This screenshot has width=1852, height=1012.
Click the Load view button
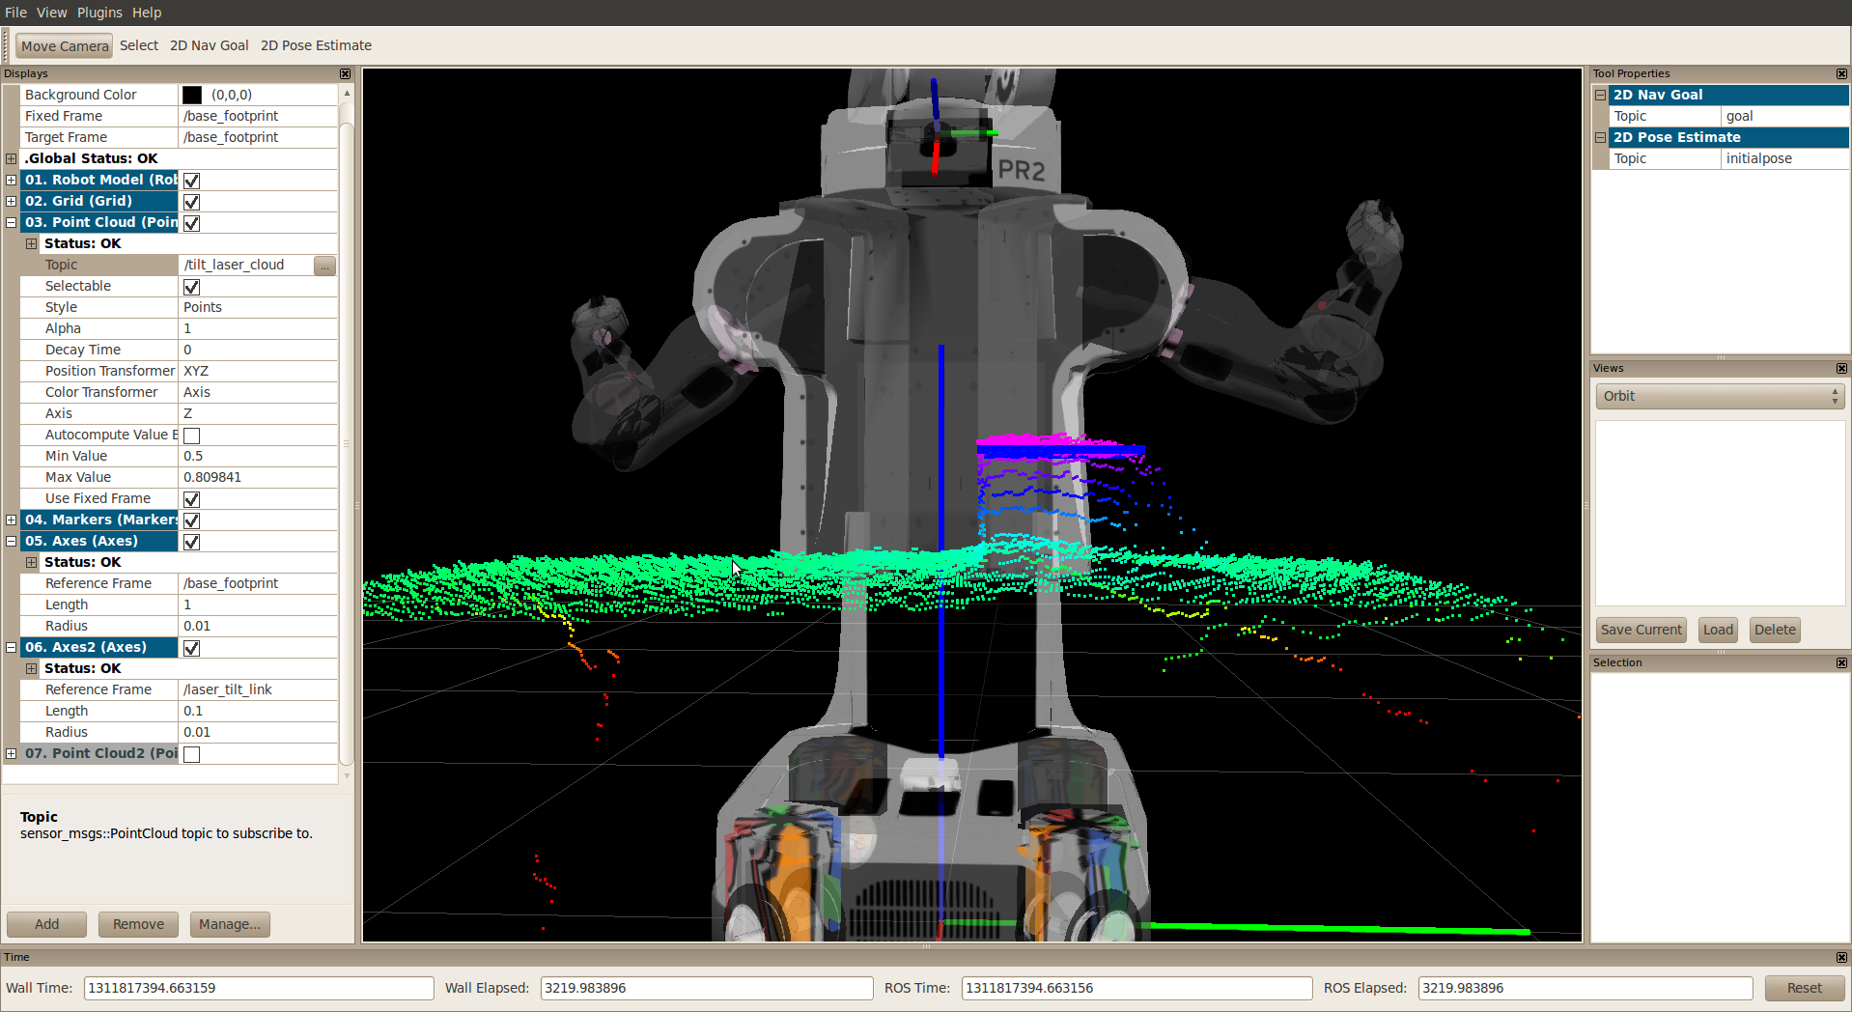(1718, 630)
